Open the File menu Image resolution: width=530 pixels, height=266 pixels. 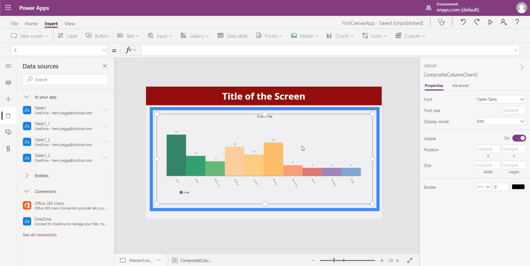pos(14,23)
